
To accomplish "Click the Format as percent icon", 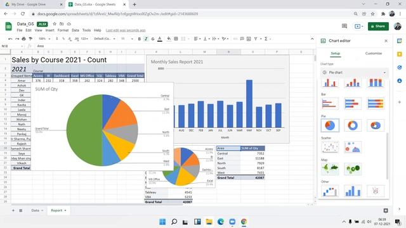I will pos(63,39).
